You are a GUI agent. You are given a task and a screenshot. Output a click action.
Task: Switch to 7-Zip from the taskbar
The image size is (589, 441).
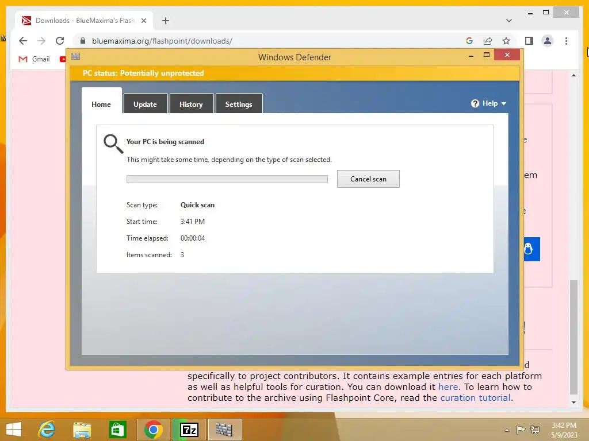[x=189, y=430]
